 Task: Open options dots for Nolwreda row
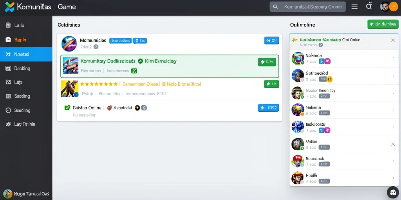pos(393,59)
